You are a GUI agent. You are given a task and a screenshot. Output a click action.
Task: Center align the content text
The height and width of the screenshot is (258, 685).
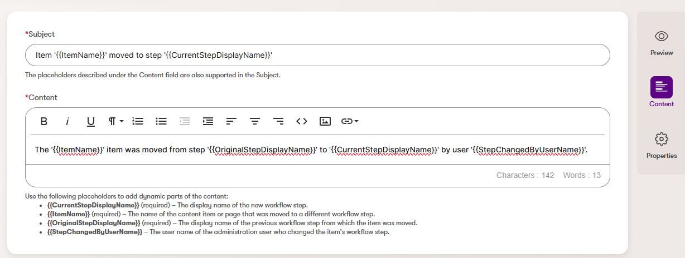(x=255, y=121)
